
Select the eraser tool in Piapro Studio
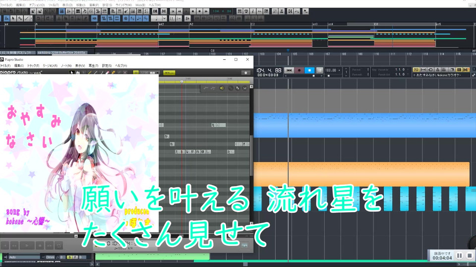click(107, 73)
